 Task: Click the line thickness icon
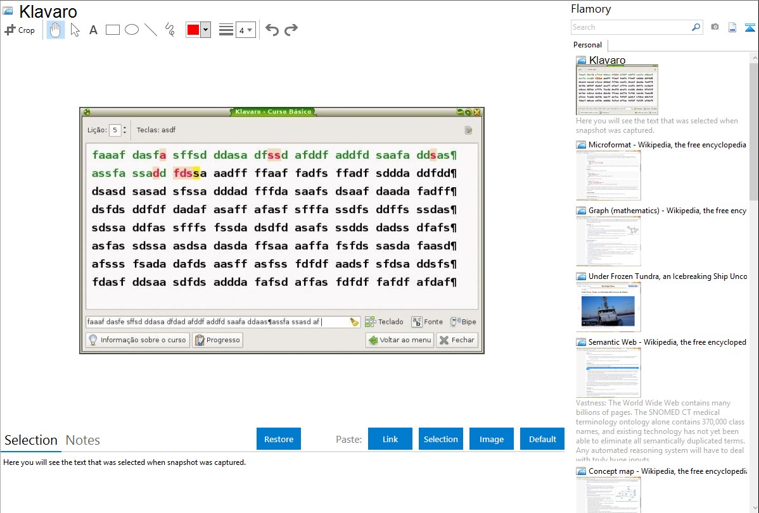click(226, 30)
